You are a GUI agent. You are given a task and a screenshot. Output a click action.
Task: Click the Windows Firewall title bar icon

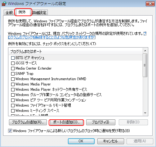pos(4,4)
